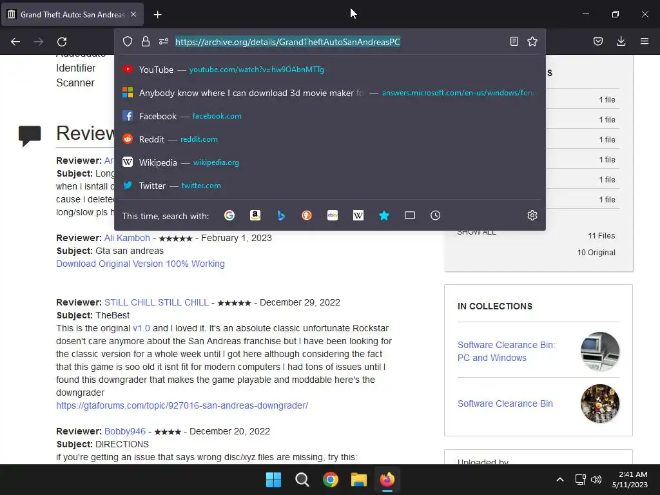Screen dimensions: 660x495
Task: Close the Grand Theft Auto tab
Action: [133, 14]
